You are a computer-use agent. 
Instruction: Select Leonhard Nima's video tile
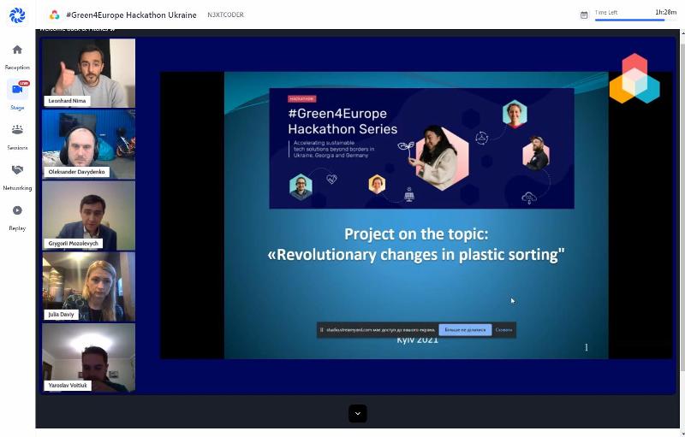[89, 73]
